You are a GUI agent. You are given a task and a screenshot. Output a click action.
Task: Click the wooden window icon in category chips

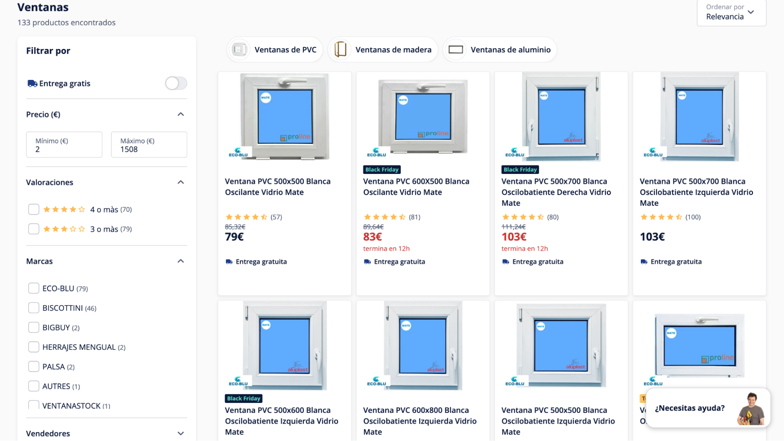340,50
